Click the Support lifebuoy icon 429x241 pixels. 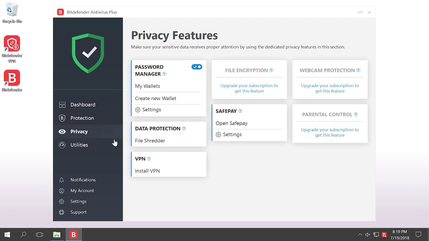[x=62, y=212]
